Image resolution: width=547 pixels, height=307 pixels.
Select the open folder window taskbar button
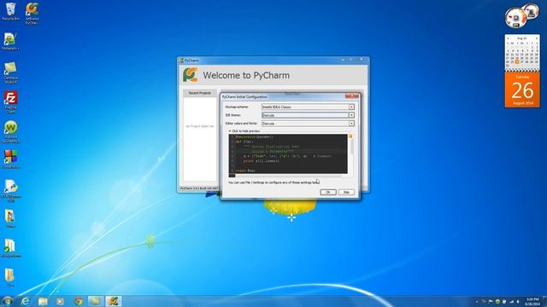click(95, 301)
